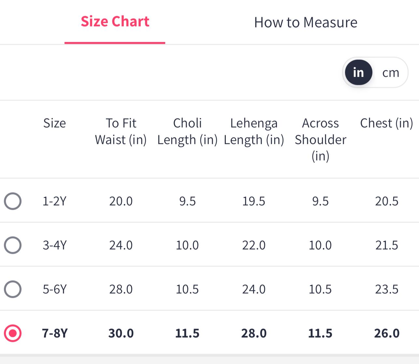Click the 3-4Y size label
The width and height of the screenshot is (419, 364).
pyautogui.click(x=54, y=245)
